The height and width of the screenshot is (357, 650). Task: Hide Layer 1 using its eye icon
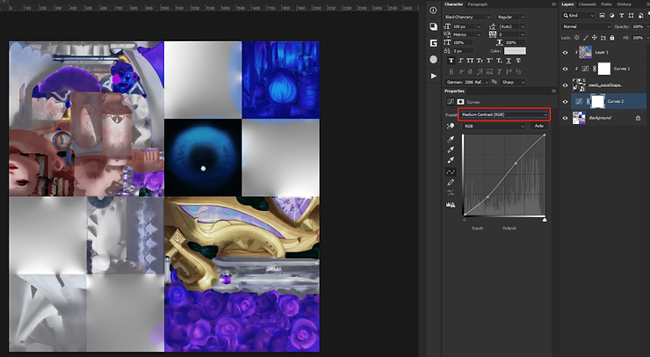pyautogui.click(x=565, y=52)
